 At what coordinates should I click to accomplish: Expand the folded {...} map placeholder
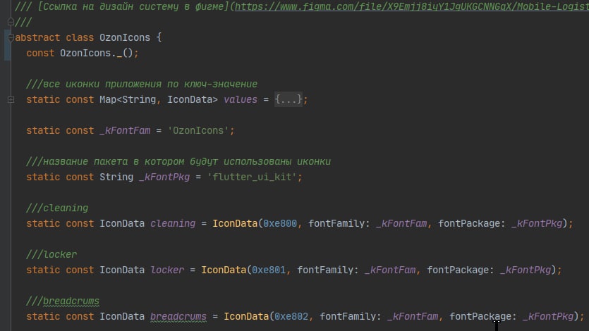[x=288, y=99]
